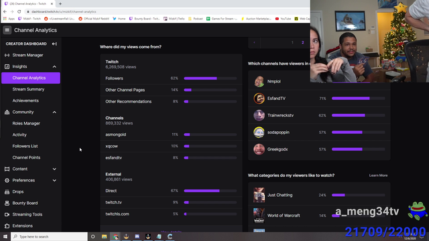Click the Insights chart icon
Image resolution: width=429 pixels, height=241 pixels.
(x=7, y=66)
